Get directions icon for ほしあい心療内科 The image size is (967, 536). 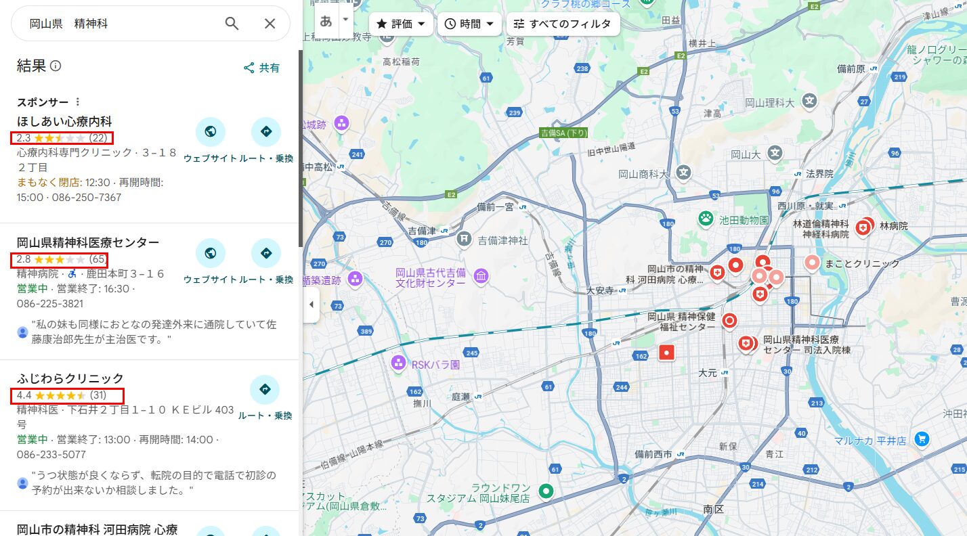click(x=265, y=131)
